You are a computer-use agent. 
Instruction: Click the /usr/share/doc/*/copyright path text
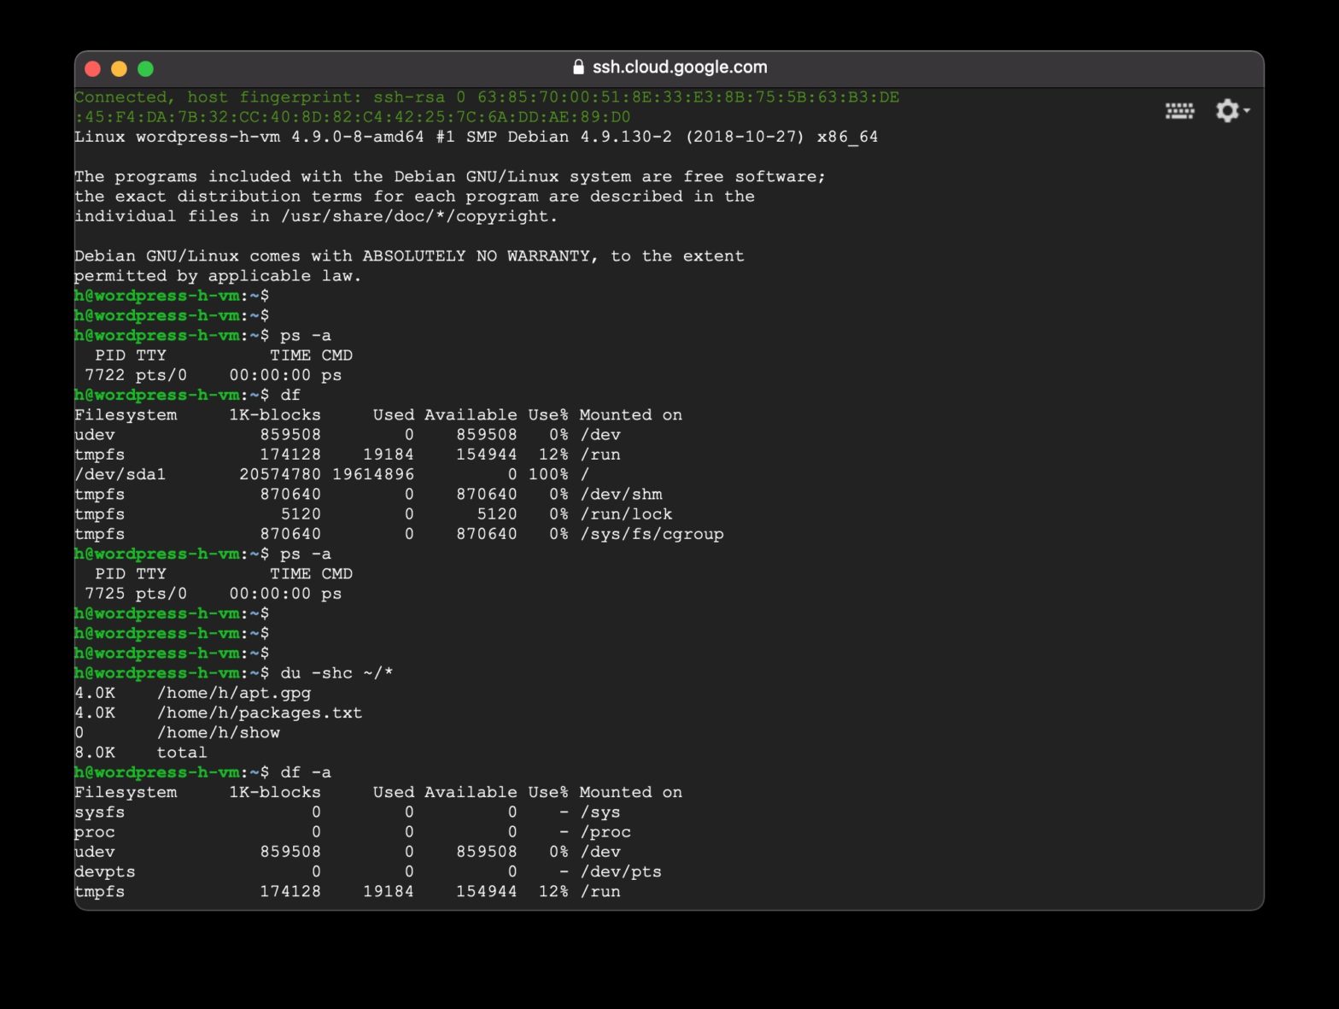pos(418,216)
